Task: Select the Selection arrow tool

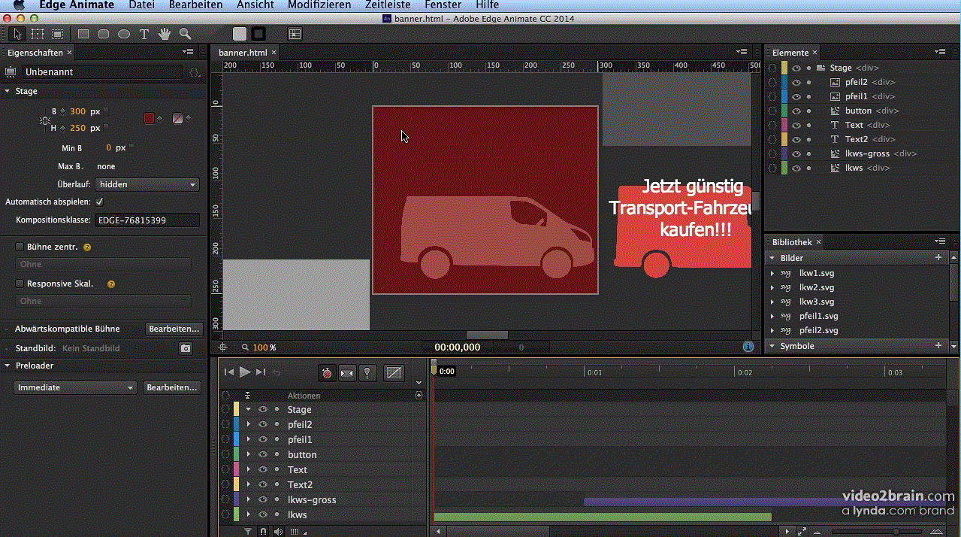Action: pyautogui.click(x=17, y=34)
